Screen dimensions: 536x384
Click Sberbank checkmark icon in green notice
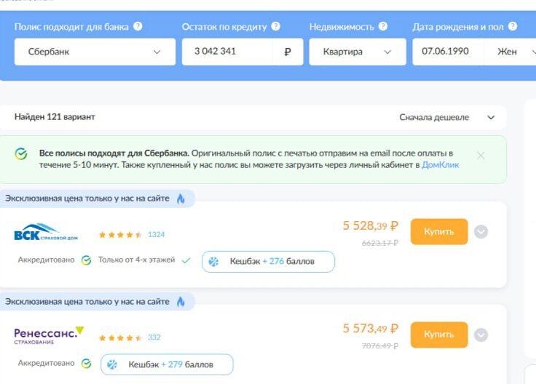tap(21, 154)
